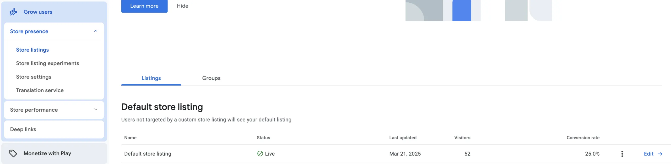Screen dimensions: 671x164
Task: Click the Grow users bar chart icon
Action: (x=13, y=12)
